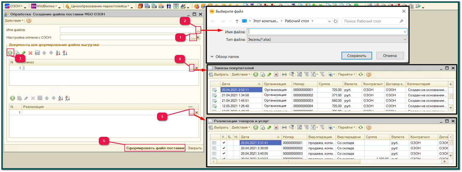Go up one folder level in file dialog
Image resolution: width=462 pixels, height=172 pixels.
[x=237, y=21]
